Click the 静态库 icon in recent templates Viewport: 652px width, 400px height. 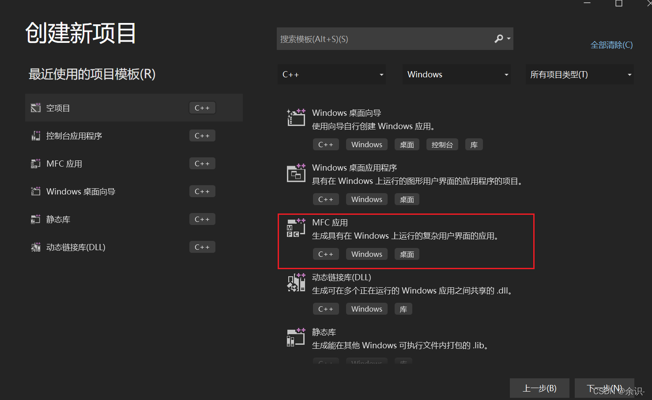click(36, 219)
